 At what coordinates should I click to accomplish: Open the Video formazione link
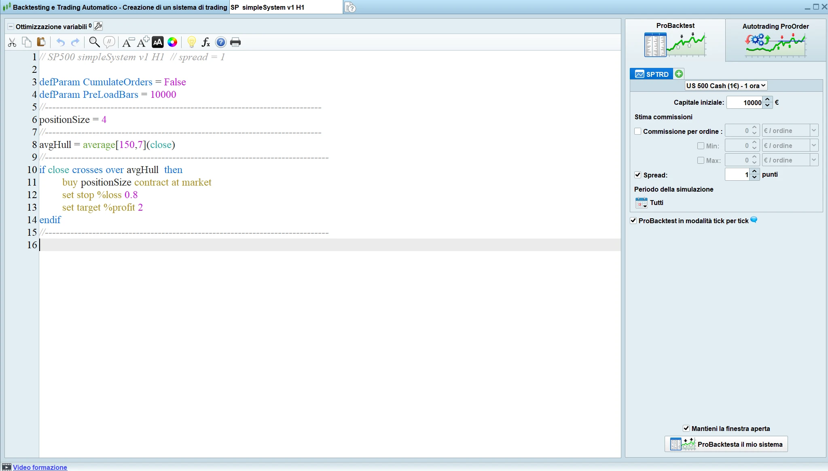[40, 467]
